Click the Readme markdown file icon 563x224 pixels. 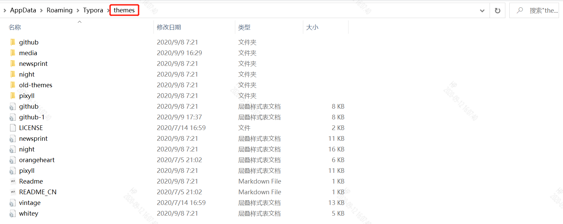(x=13, y=181)
